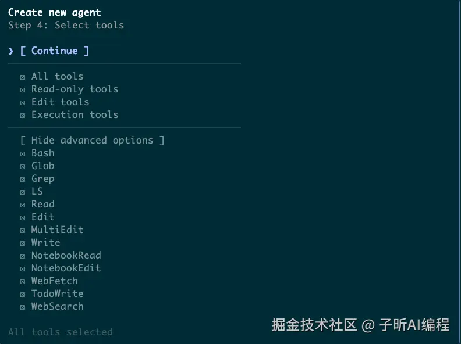The height and width of the screenshot is (344, 461).
Task: Toggle the Glob tool checkbox
Action: pos(23,166)
